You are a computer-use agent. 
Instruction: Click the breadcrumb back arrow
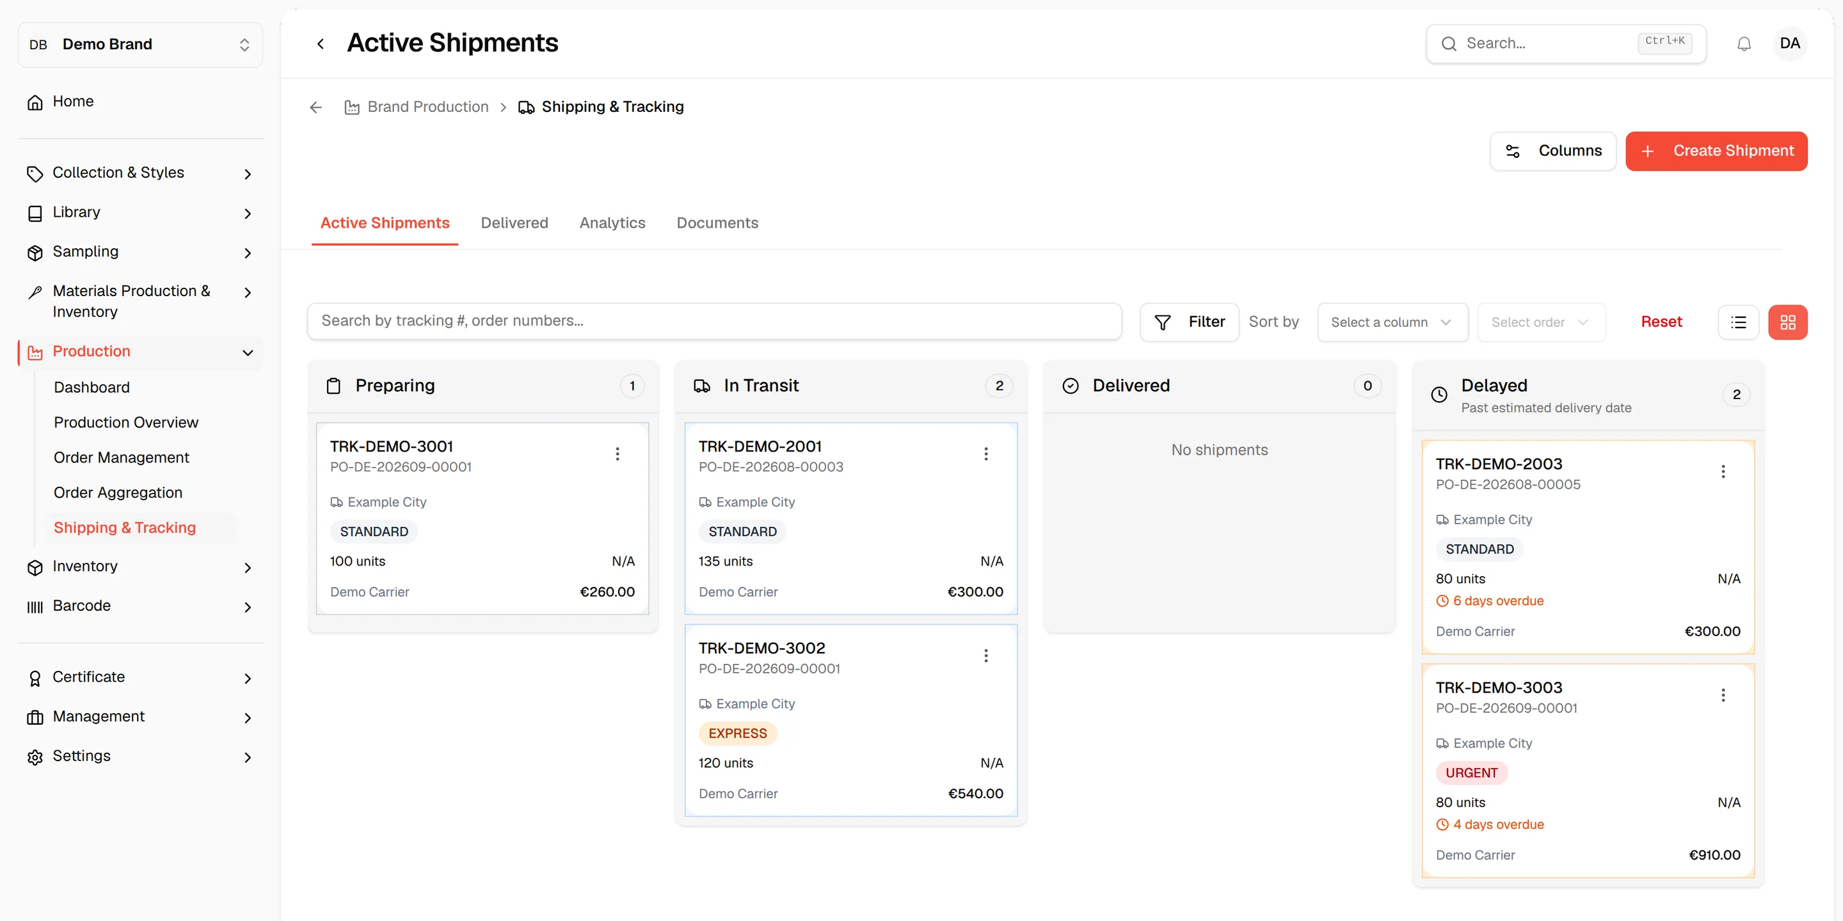pos(315,107)
